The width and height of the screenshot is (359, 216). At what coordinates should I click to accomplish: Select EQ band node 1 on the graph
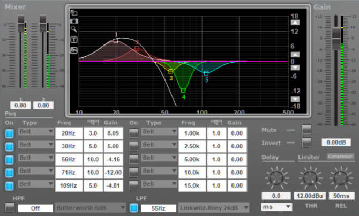[116, 41]
